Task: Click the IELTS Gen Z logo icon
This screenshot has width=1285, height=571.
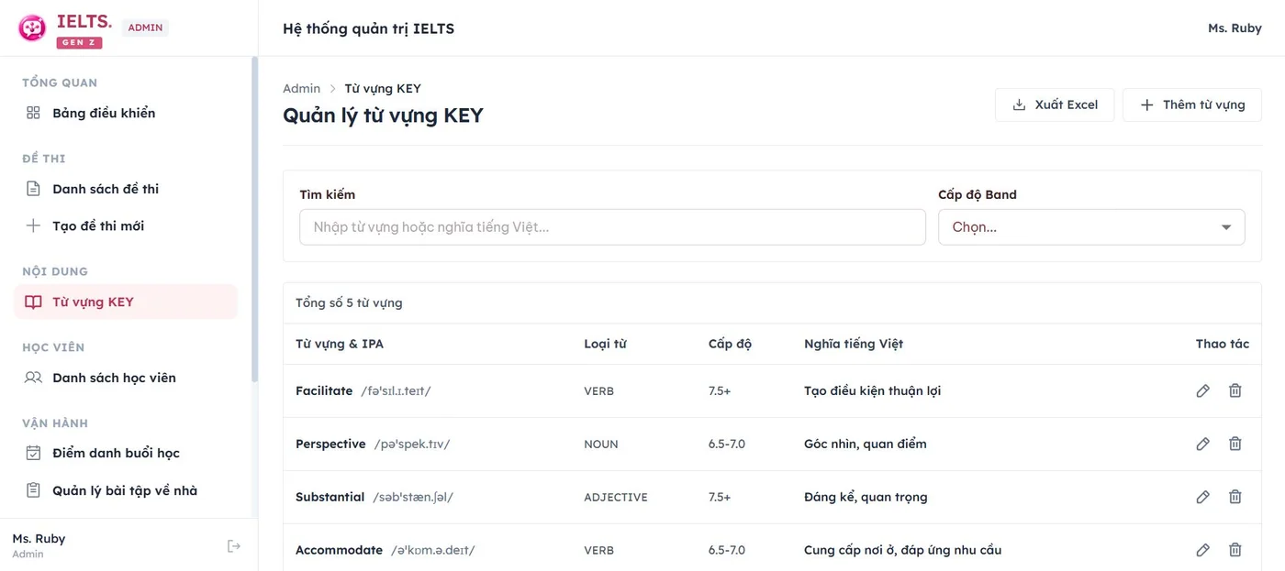Action: click(33, 28)
